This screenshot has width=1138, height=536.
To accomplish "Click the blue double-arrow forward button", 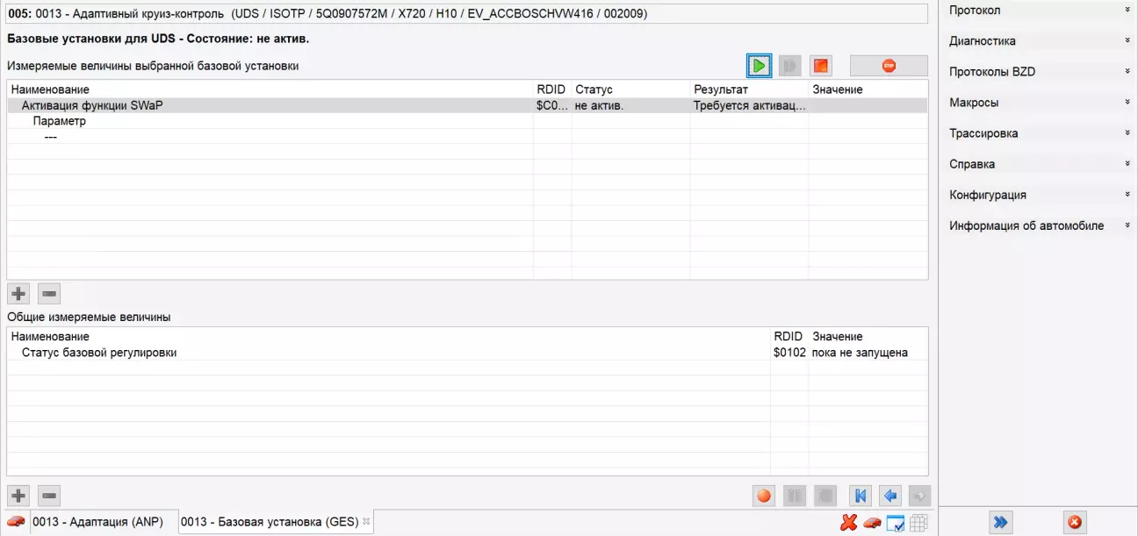I will [x=999, y=522].
